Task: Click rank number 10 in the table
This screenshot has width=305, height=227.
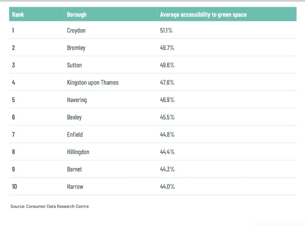Action: 14,187
